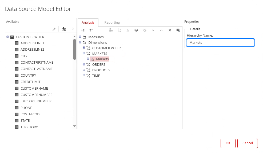This screenshot has height=153, width=263.
Task: Click the collapse all tree icon
Action: pyautogui.click(x=91, y=30)
